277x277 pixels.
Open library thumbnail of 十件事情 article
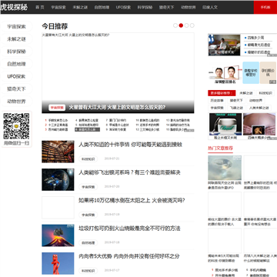pyautogui.click(x=58, y=152)
